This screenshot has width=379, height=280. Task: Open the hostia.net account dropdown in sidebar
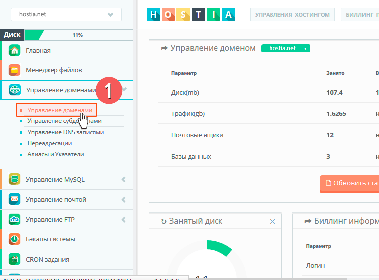(x=66, y=14)
